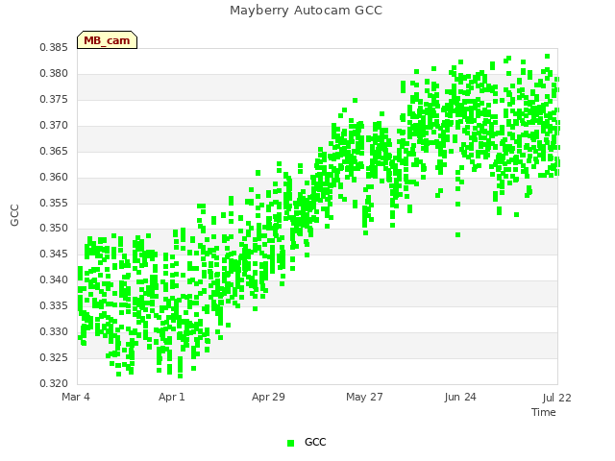Viewport: 615px width, 461px height.
Task: Click the 0.350 y-axis value
Action: pyautogui.click(x=54, y=229)
